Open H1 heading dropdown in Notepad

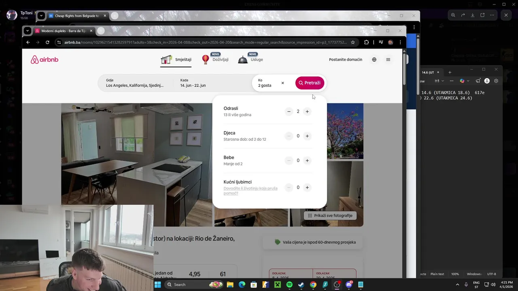coord(439,81)
